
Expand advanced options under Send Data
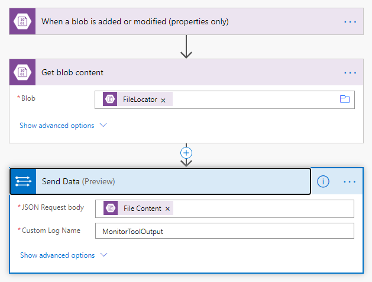[64, 255]
